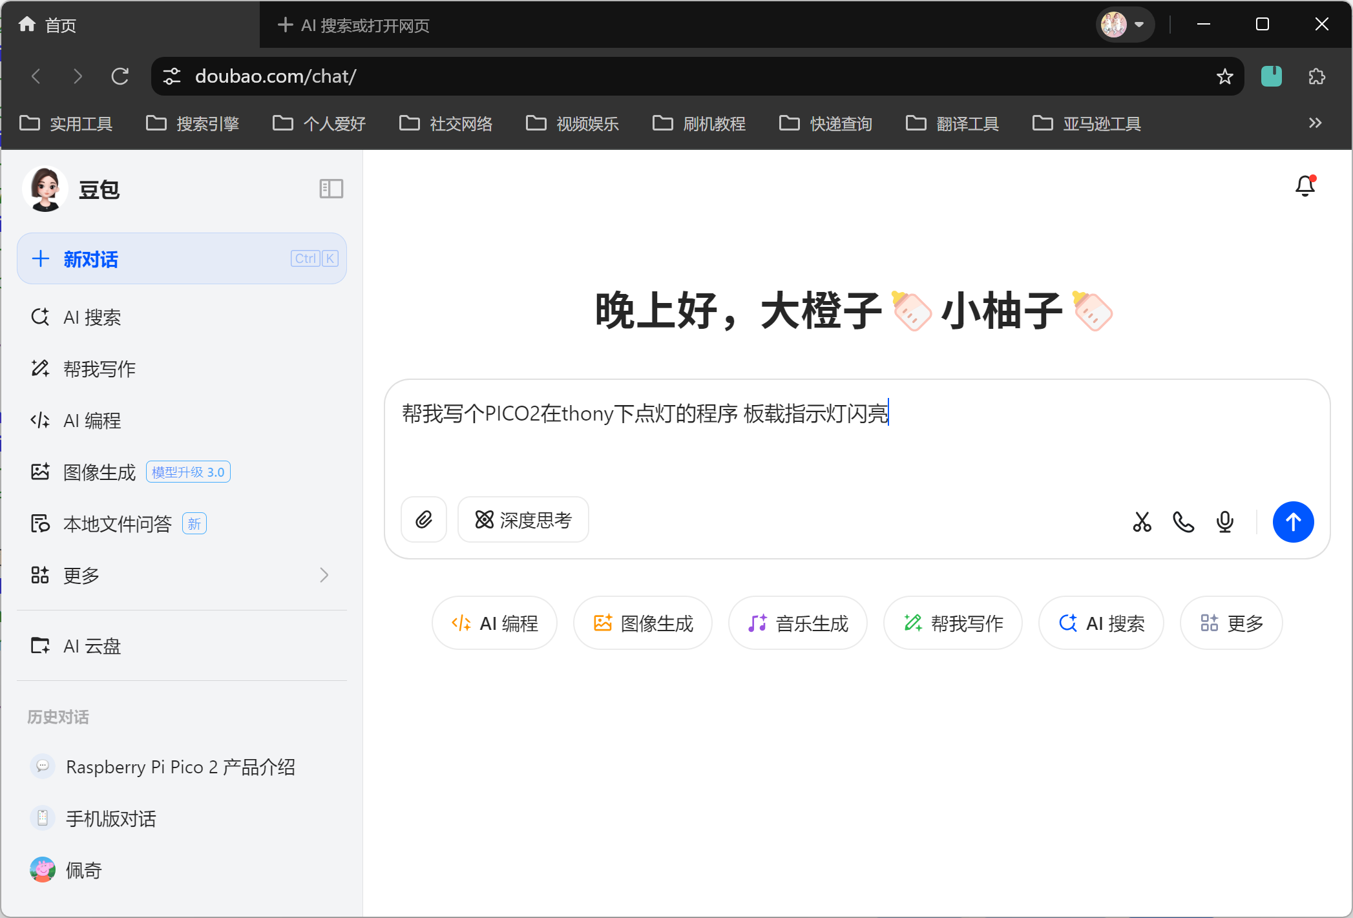Open 图像生成 in the sidebar
This screenshot has width=1353, height=918.
pos(182,472)
